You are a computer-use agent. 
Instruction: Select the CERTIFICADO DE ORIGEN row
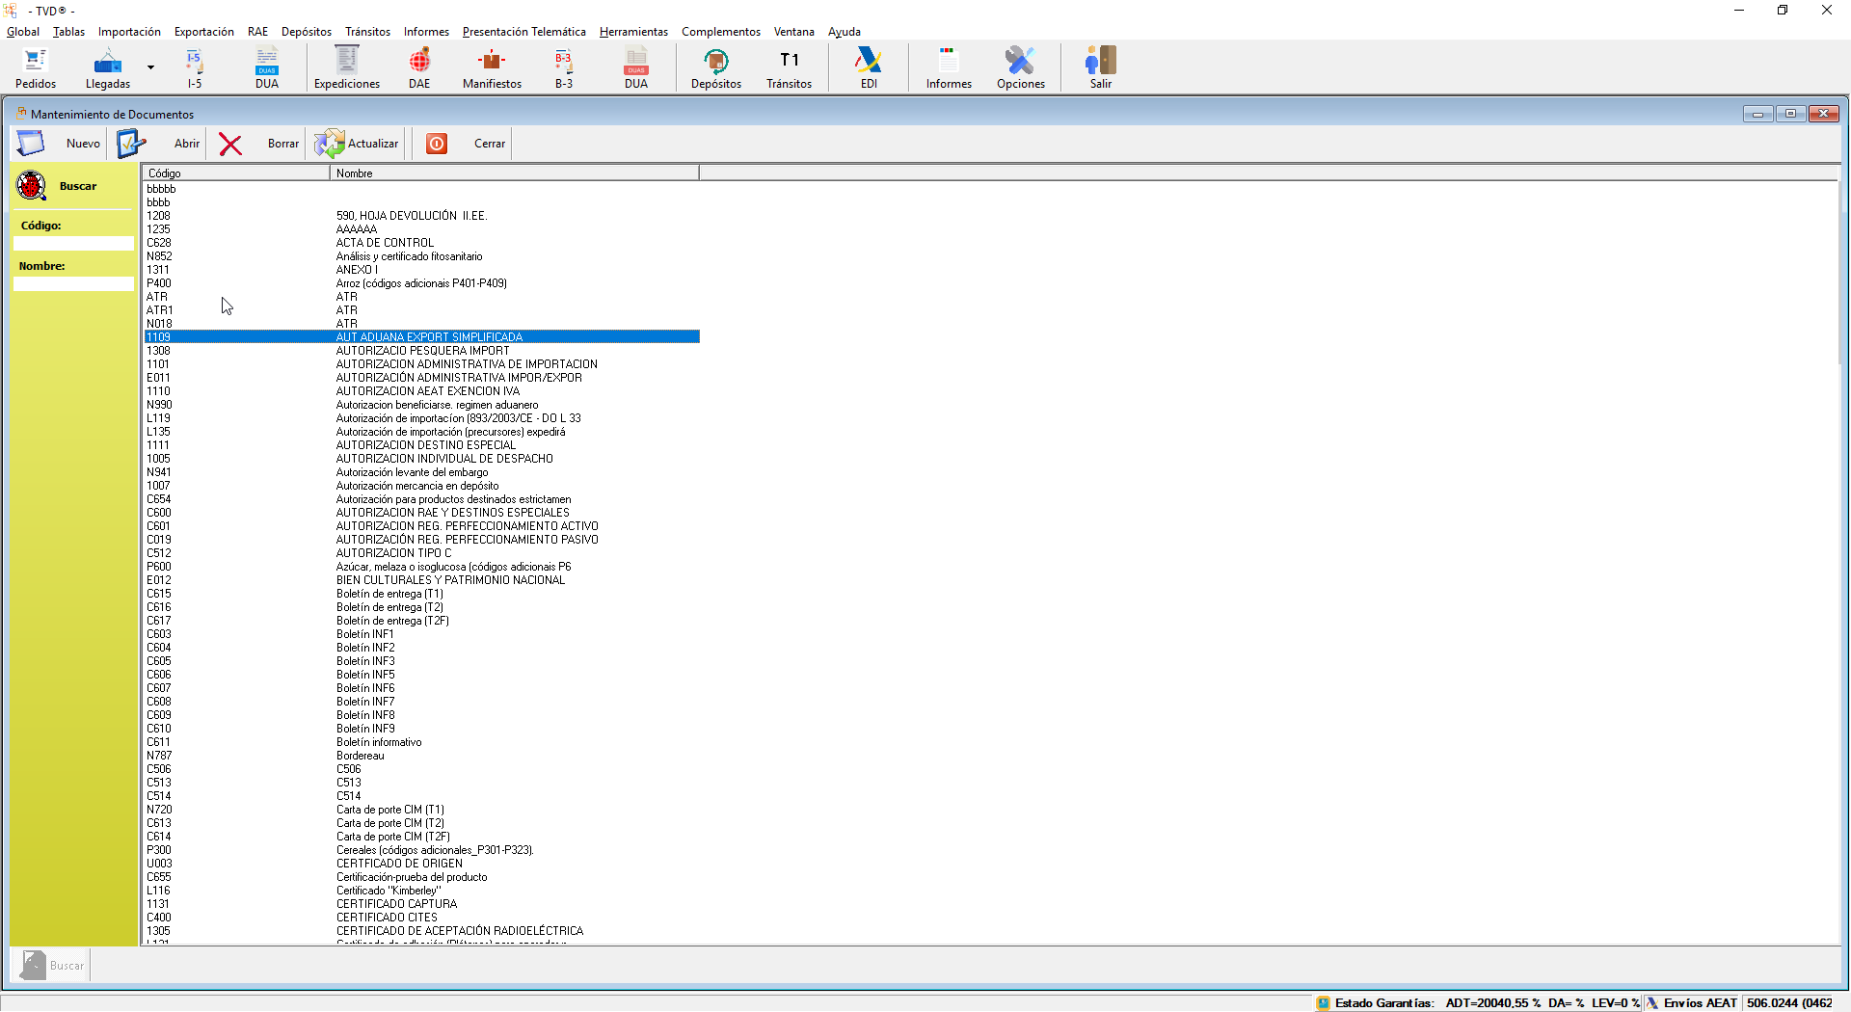[x=399, y=864]
